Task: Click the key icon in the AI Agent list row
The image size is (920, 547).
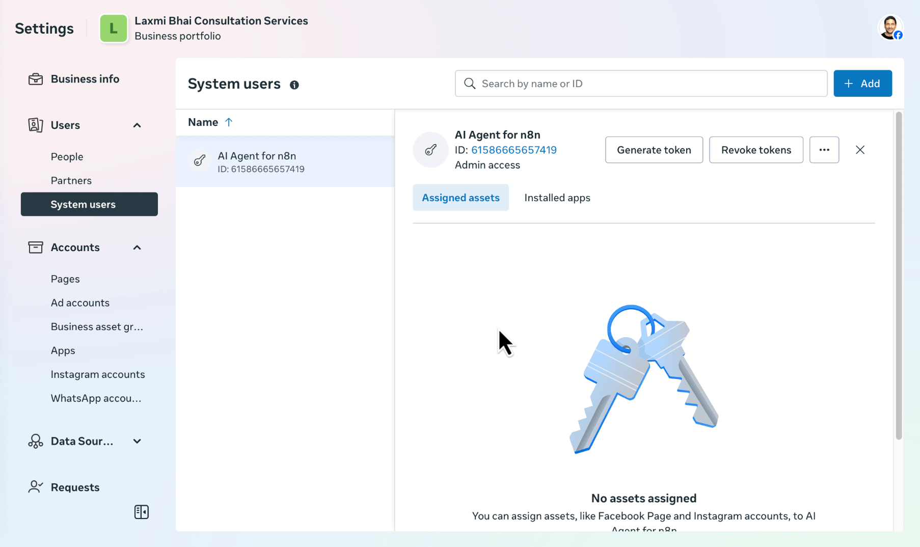Action: click(200, 161)
